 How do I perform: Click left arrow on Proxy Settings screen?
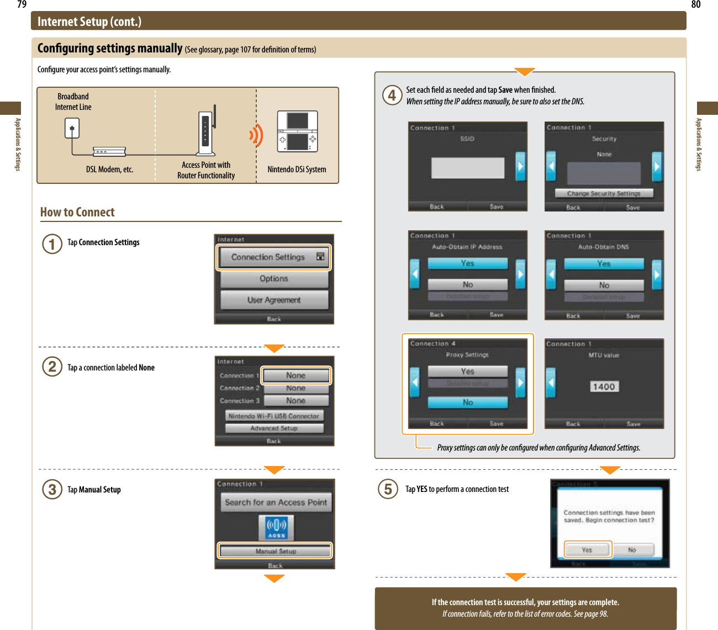coord(415,382)
